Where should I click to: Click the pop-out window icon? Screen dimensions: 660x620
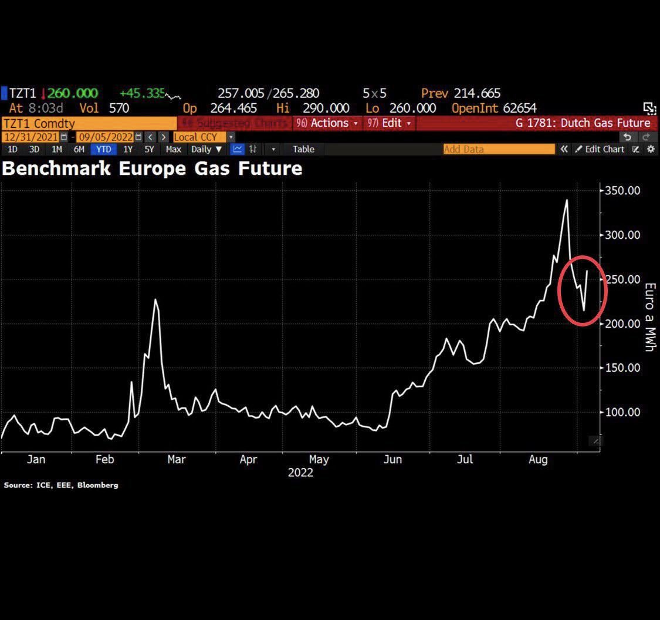(x=649, y=108)
